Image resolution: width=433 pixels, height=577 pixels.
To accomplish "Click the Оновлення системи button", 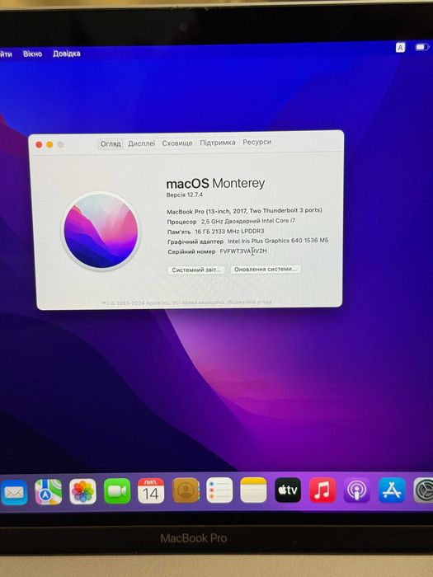I will pos(266,269).
